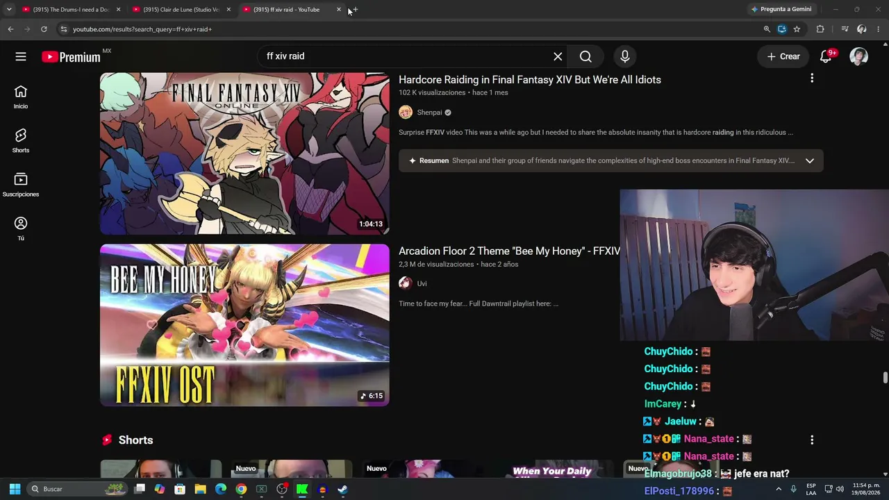Open YouTube notifications bell

pos(826,57)
